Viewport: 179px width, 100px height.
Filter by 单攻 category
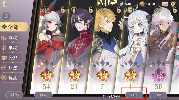pyautogui.click(x=12, y=47)
